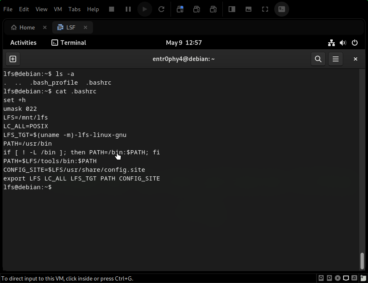Image resolution: width=368 pixels, height=283 pixels.
Task: Switch to the Home tab
Action: click(23, 27)
